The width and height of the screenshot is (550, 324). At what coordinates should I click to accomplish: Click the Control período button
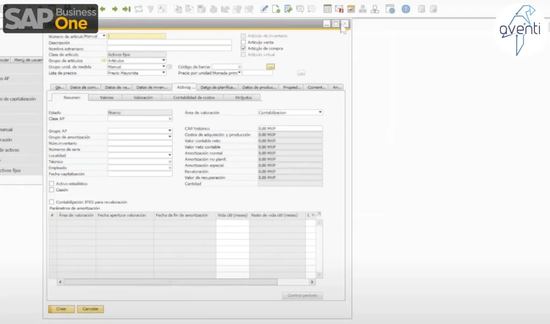click(x=302, y=296)
